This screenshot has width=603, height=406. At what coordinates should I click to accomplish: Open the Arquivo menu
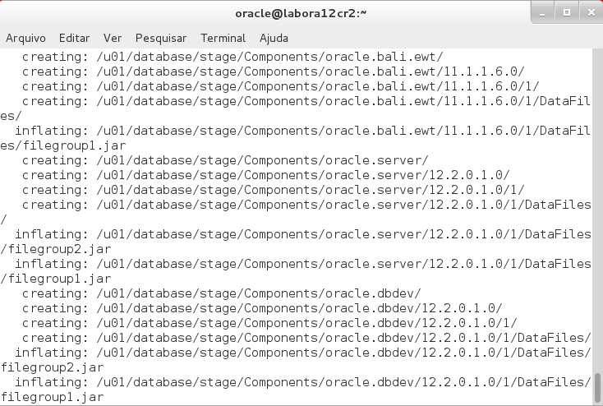[25, 38]
